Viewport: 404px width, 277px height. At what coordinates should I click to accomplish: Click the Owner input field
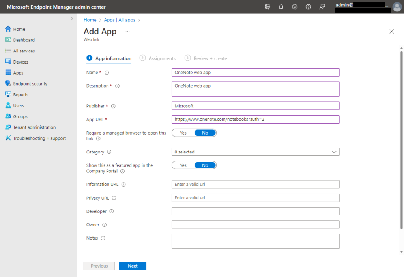(255, 225)
